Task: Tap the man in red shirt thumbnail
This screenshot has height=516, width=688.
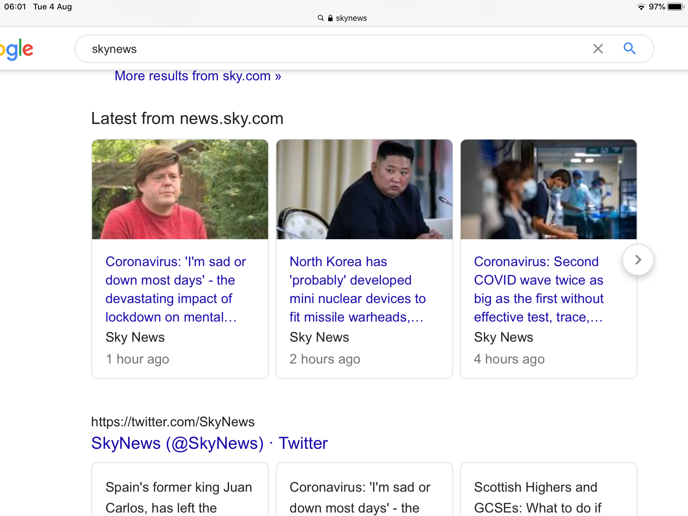Action: tap(180, 189)
